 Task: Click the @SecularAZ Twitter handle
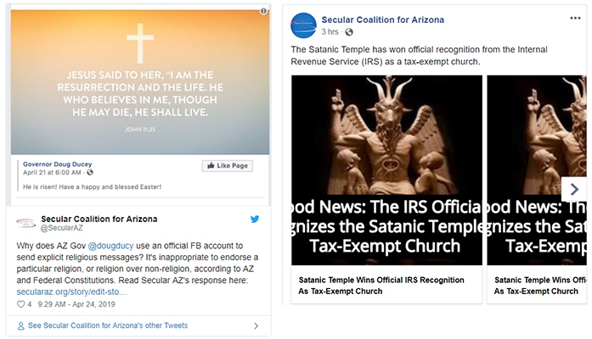click(x=61, y=228)
